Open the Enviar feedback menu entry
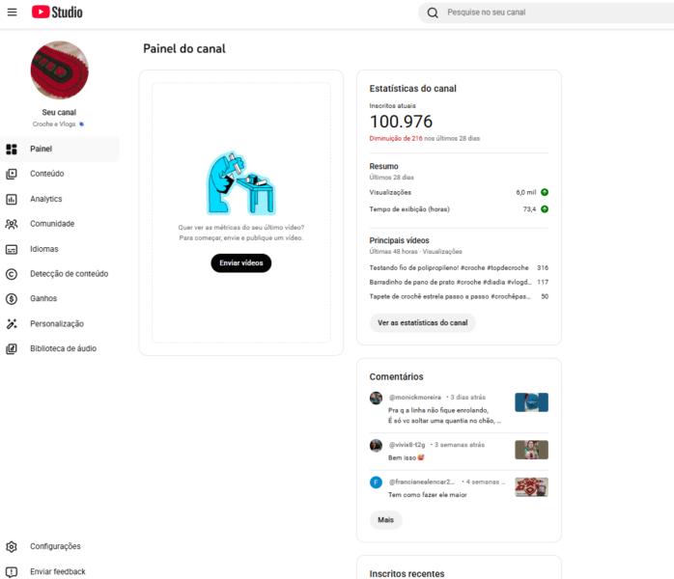This screenshot has height=579, width=674. tap(60, 571)
